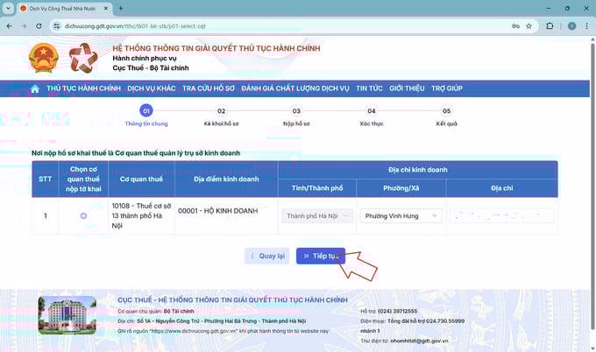
Task: Select step 02 Kê khai hồ sơ
Action: click(222, 111)
